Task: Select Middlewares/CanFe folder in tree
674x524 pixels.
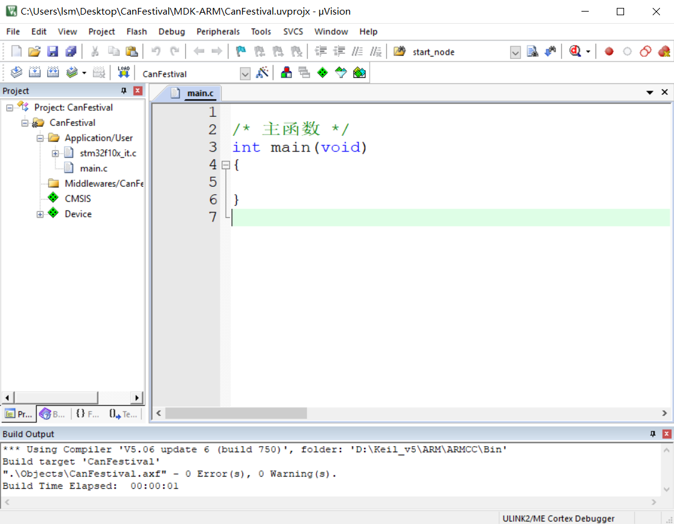Action: pos(104,184)
